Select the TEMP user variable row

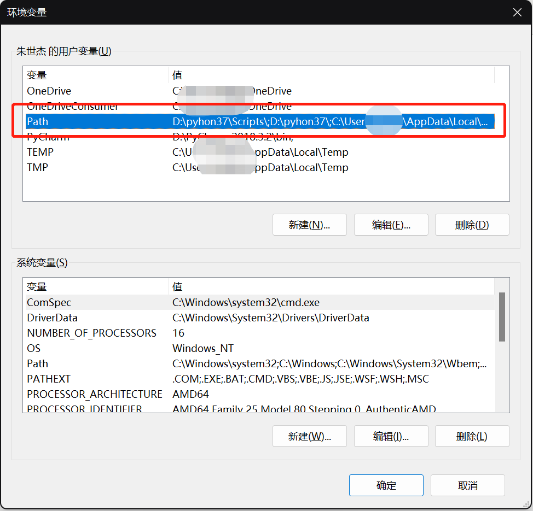260,152
